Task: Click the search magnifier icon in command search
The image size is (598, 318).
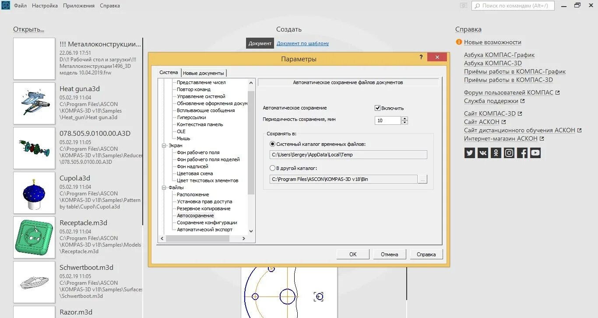Action: click(477, 6)
